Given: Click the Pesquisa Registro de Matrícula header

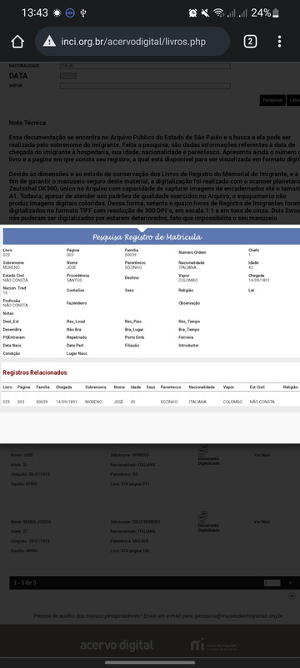Looking at the screenshot, I should [x=147, y=237].
